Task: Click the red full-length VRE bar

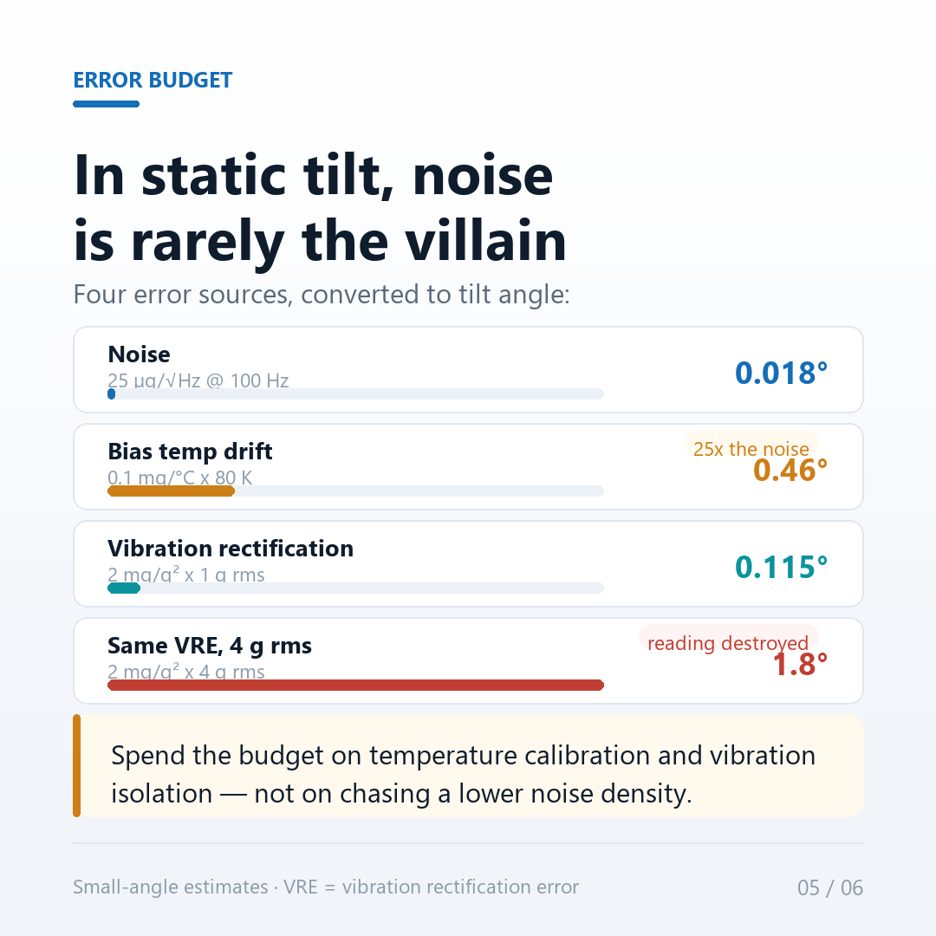Action: click(356, 686)
